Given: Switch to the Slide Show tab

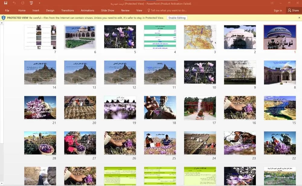Looking at the screenshot, I should (x=108, y=10).
